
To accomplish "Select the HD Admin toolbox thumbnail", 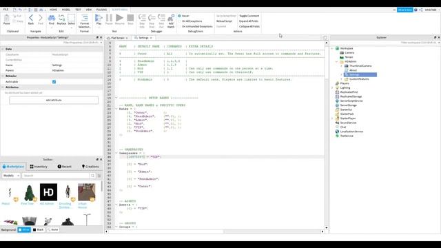I will click(x=48, y=192).
